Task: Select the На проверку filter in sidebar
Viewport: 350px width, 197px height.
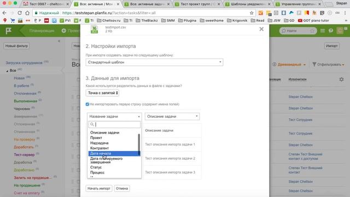Action: pyautogui.click(x=24, y=140)
